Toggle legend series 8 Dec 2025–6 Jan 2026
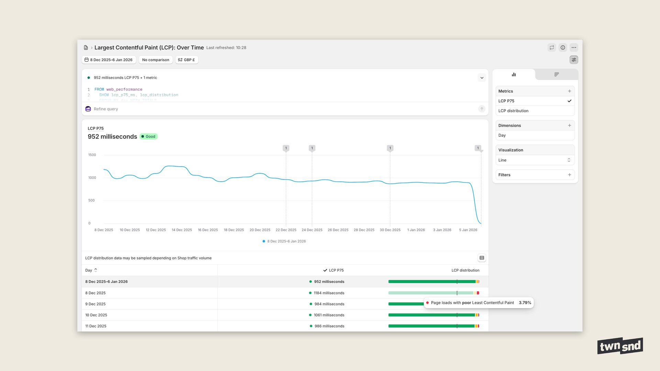Screen dimensions: 660x371 284,241
